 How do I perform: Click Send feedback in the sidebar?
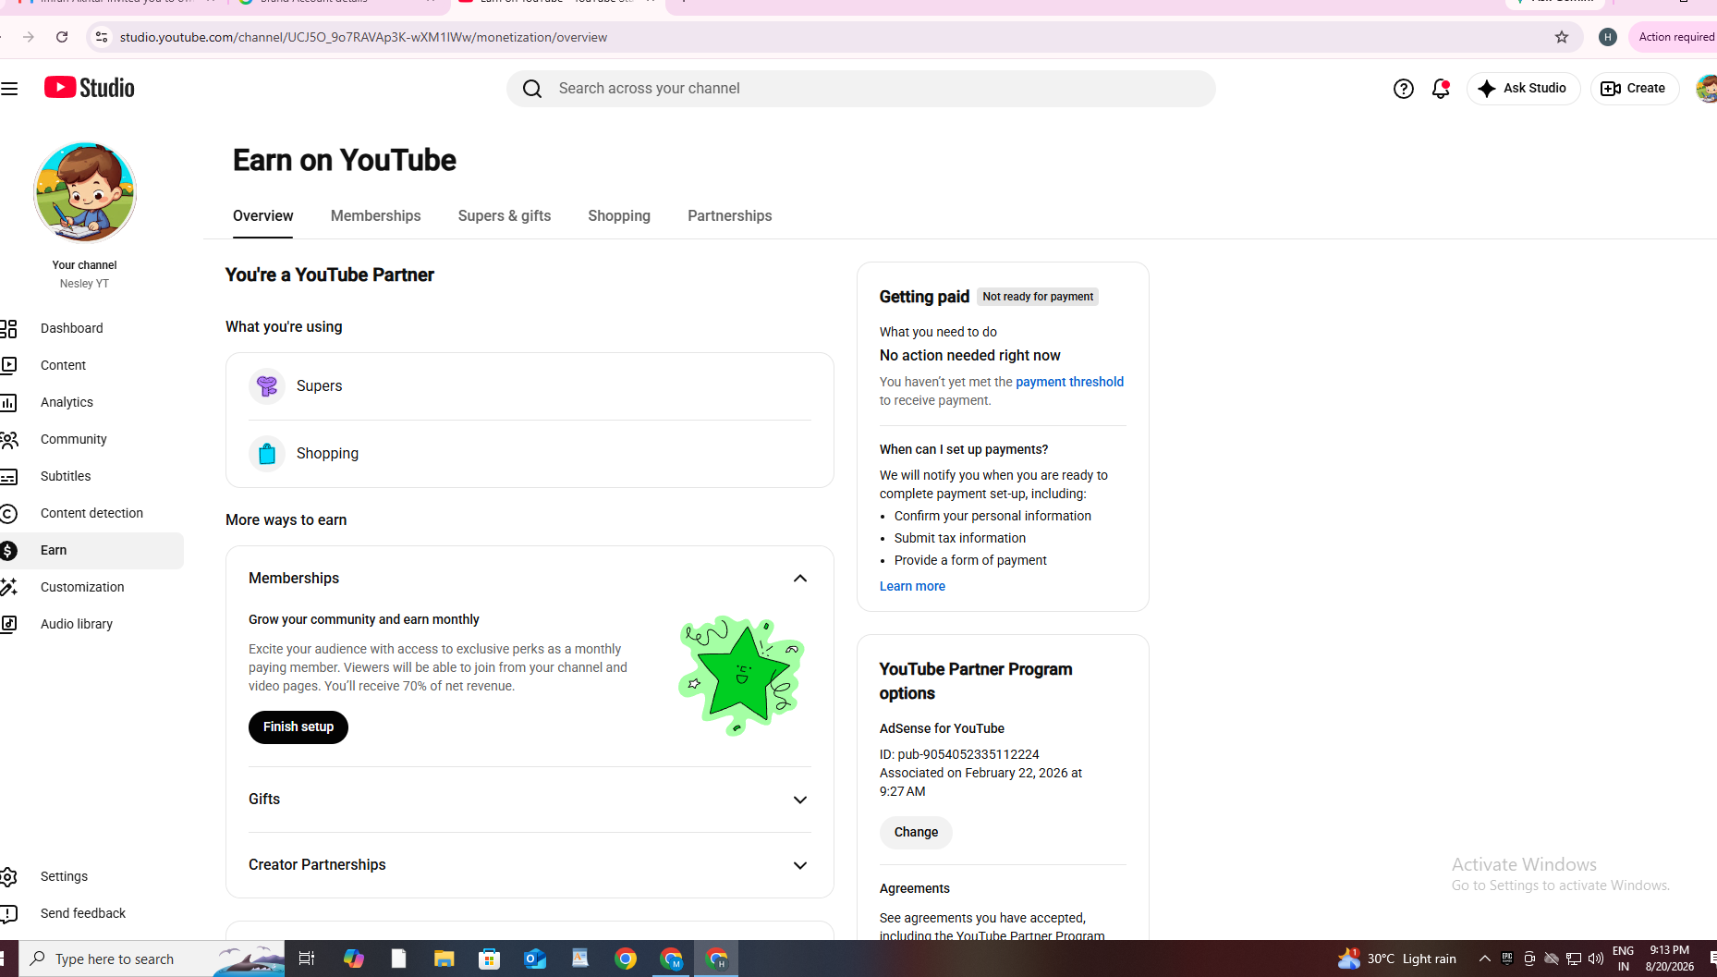(91, 913)
